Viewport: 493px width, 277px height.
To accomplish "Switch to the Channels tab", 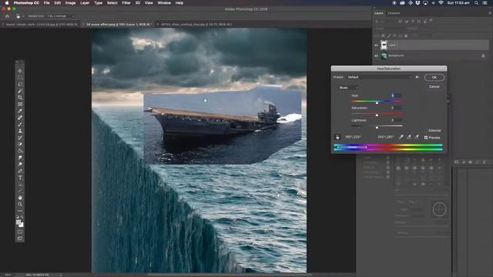I will [394, 13].
